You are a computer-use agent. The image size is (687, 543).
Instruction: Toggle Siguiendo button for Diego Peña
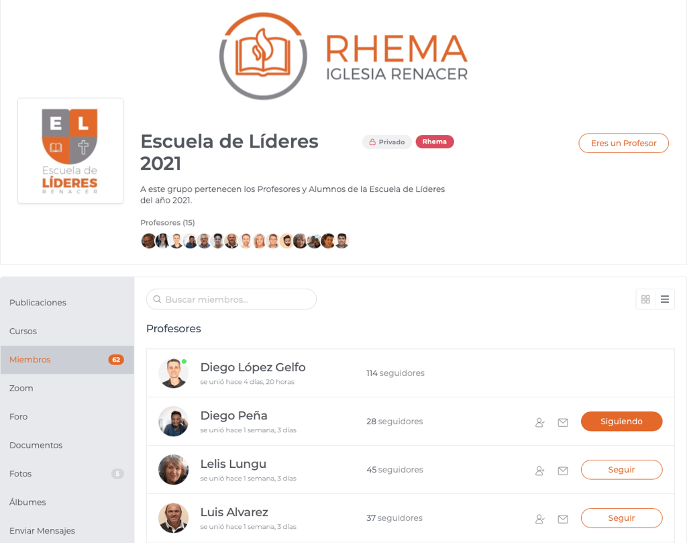click(621, 421)
